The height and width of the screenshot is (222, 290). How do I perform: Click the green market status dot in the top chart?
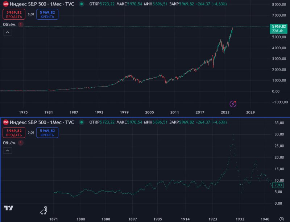[82, 4]
